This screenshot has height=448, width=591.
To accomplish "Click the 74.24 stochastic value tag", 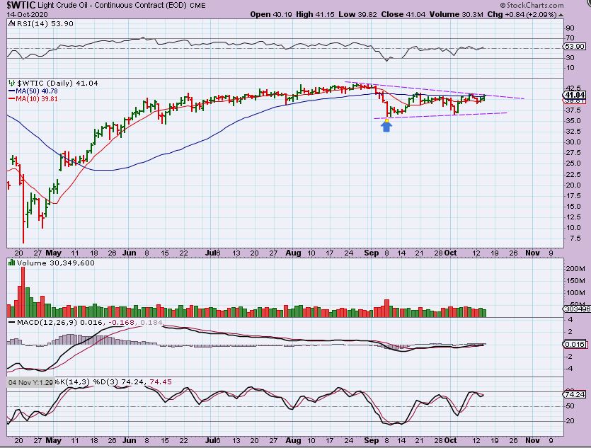I will click(x=573, y=394).
